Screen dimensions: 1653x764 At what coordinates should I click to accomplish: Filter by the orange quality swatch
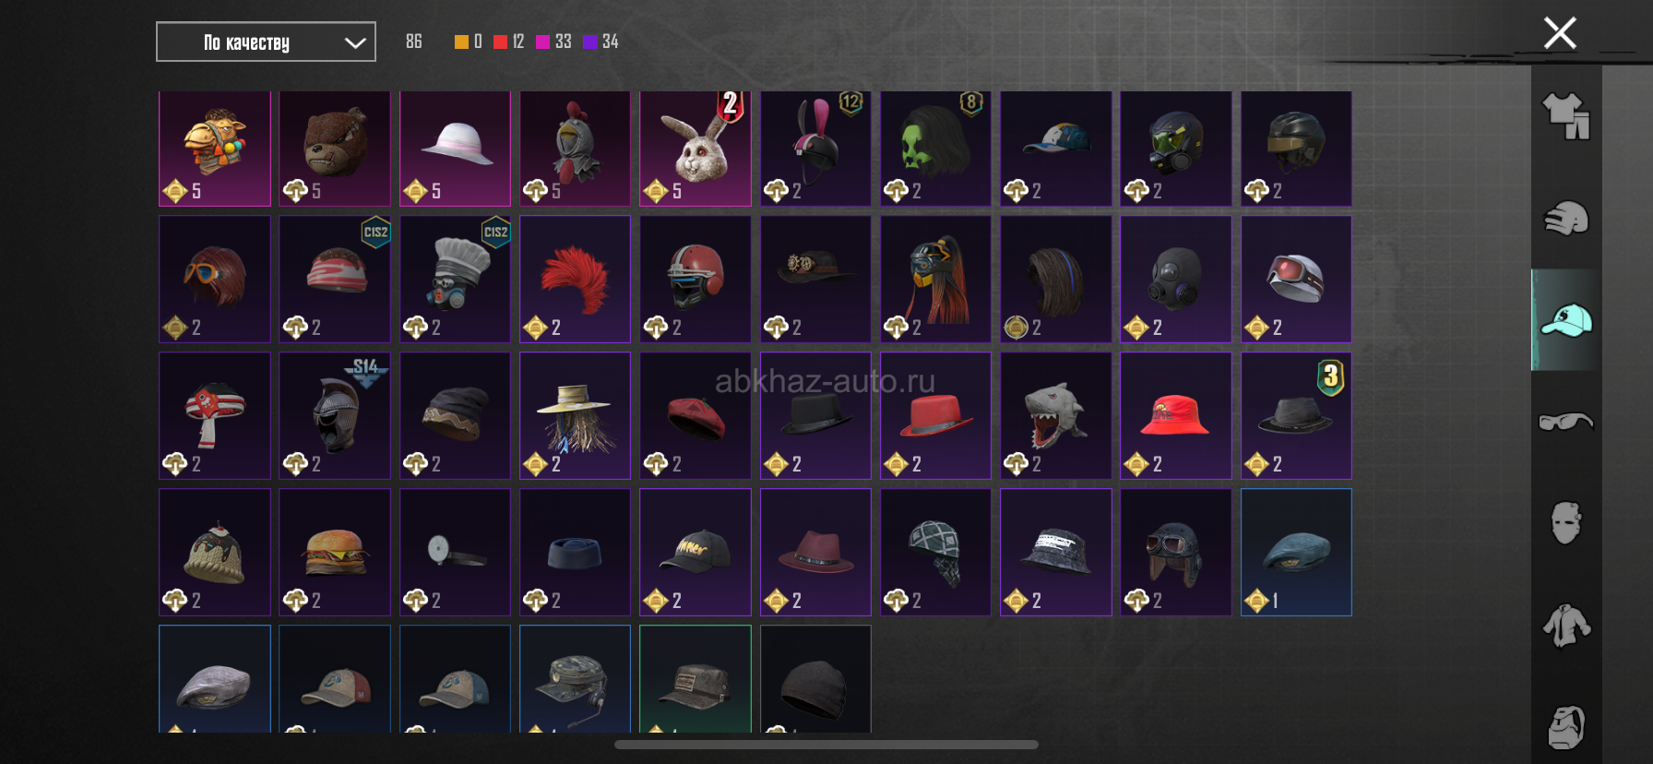[x=461, y=42]
